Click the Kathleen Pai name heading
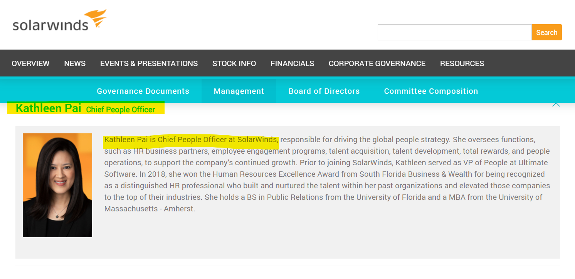575x279 pixels. tap(49, 108)
